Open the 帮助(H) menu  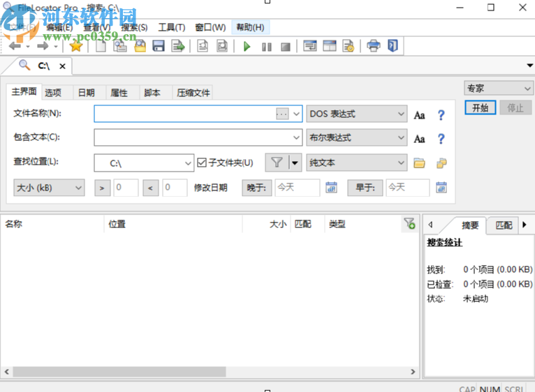coord(251,28)
